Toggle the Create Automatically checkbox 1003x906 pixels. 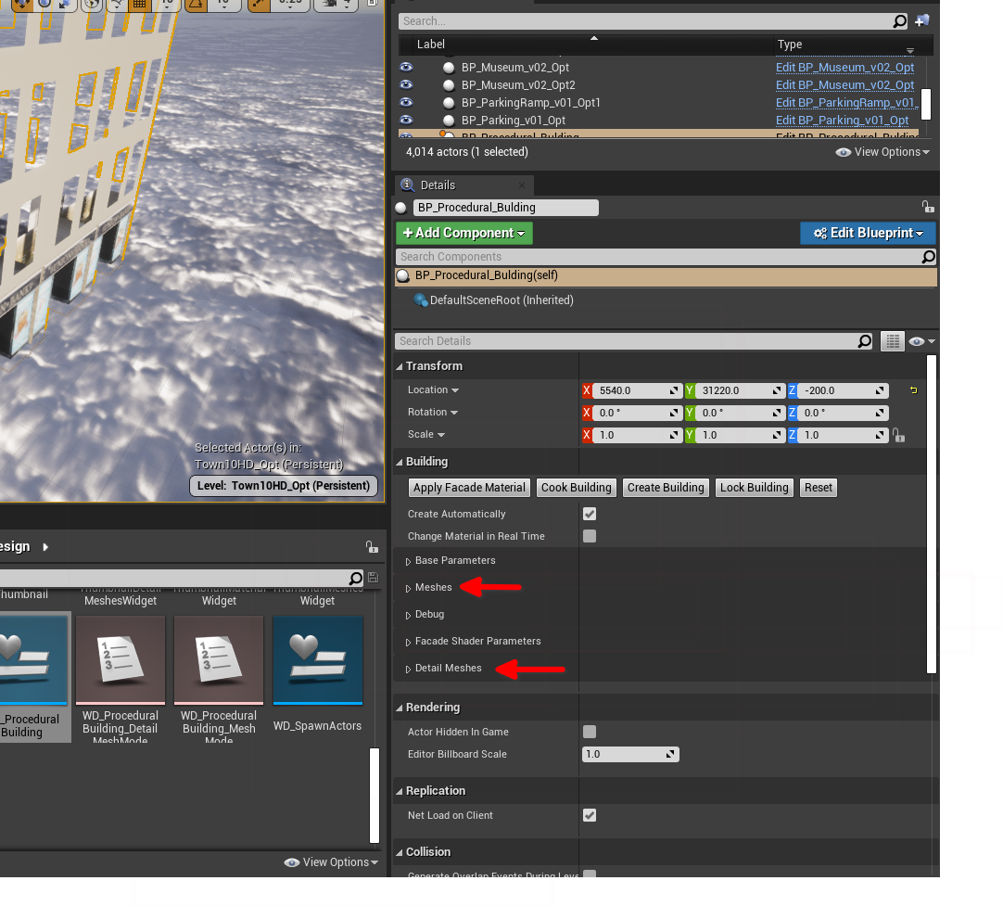[590, 514]
